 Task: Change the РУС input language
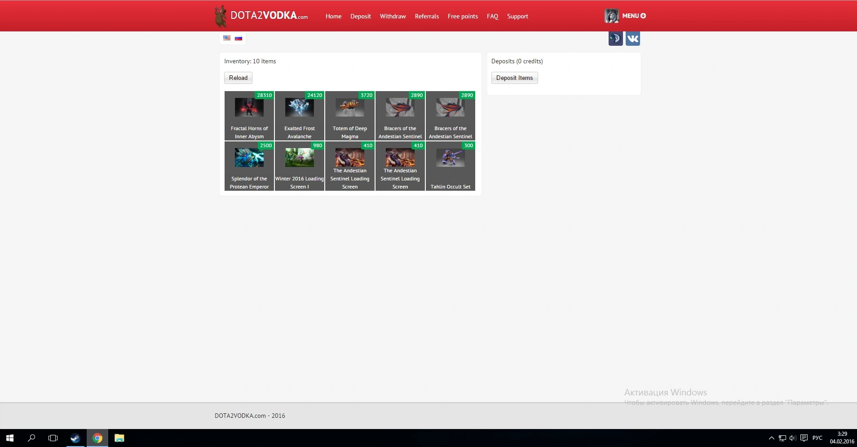pos(817,438)
